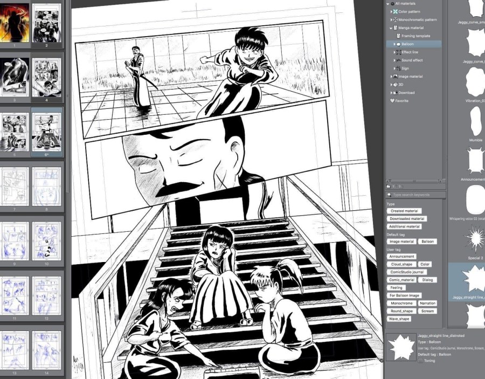Toggle the Scream tag filter
This screenshot has width=485, height=379.
(x=427, y=311)
